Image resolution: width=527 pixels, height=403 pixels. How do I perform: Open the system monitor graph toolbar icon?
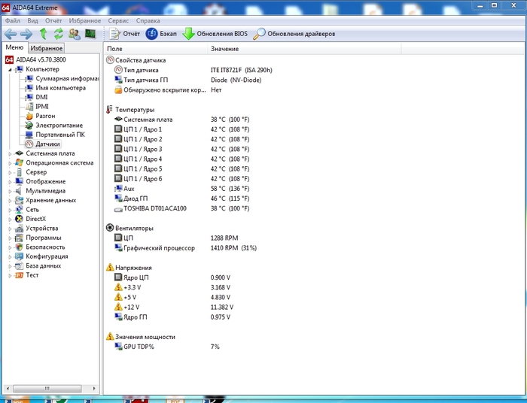(x=90, y=34)
